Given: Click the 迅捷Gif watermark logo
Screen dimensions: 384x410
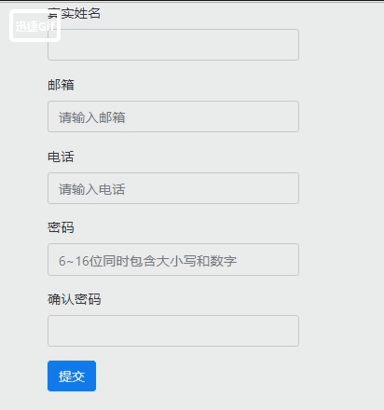Looking at the screenshot, I should (x=34, y=25).
